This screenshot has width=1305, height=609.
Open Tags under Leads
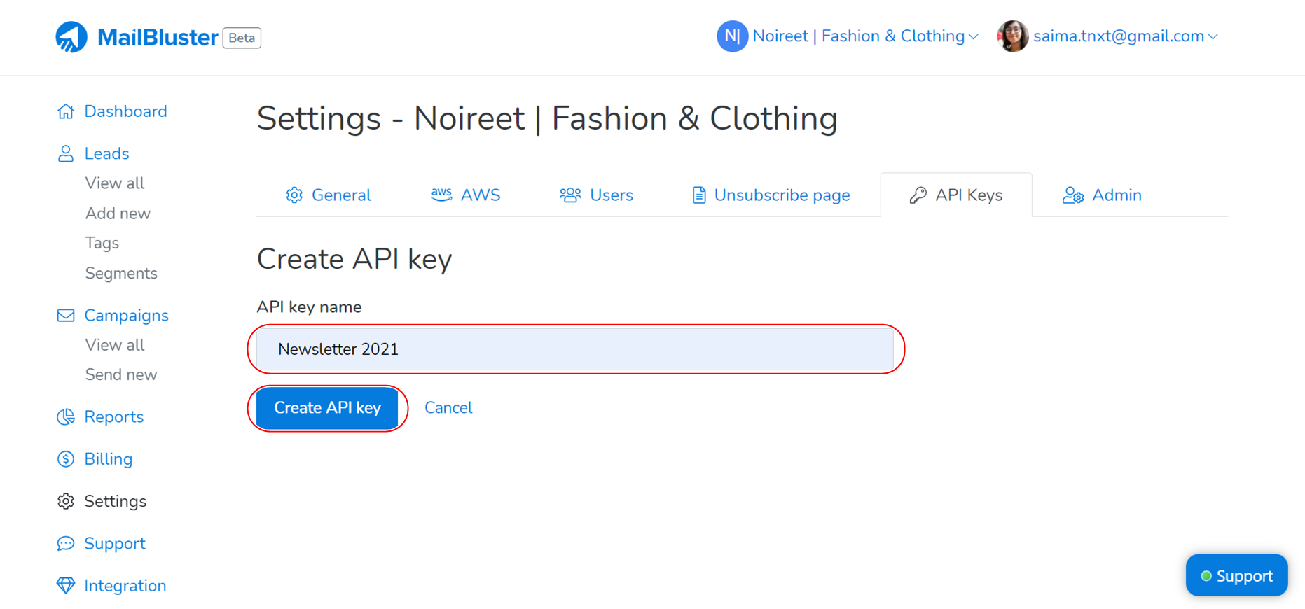coord(102,243)
